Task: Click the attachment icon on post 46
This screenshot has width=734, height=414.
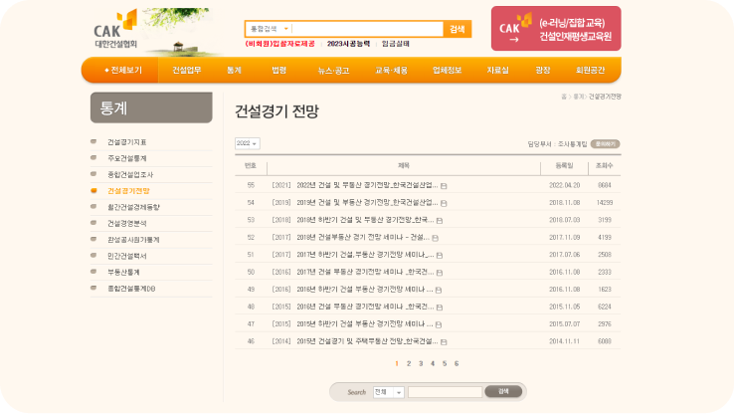Action: point(444,340)
